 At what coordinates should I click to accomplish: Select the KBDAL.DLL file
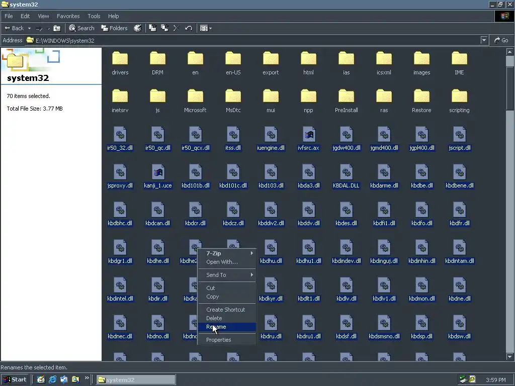pos(346,176)
